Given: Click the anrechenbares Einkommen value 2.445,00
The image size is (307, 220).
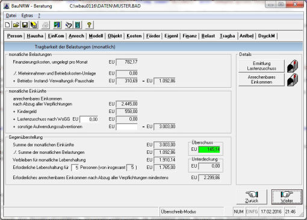Looking at the screenshot, I should 127,104.
